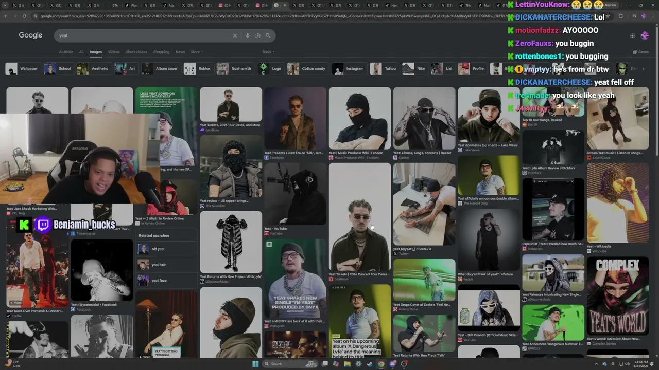
Task: Go to the Google logo homepage
Action: (30, 35)
